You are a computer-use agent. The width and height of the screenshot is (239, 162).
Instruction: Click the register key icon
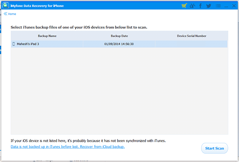click(192, 6)
